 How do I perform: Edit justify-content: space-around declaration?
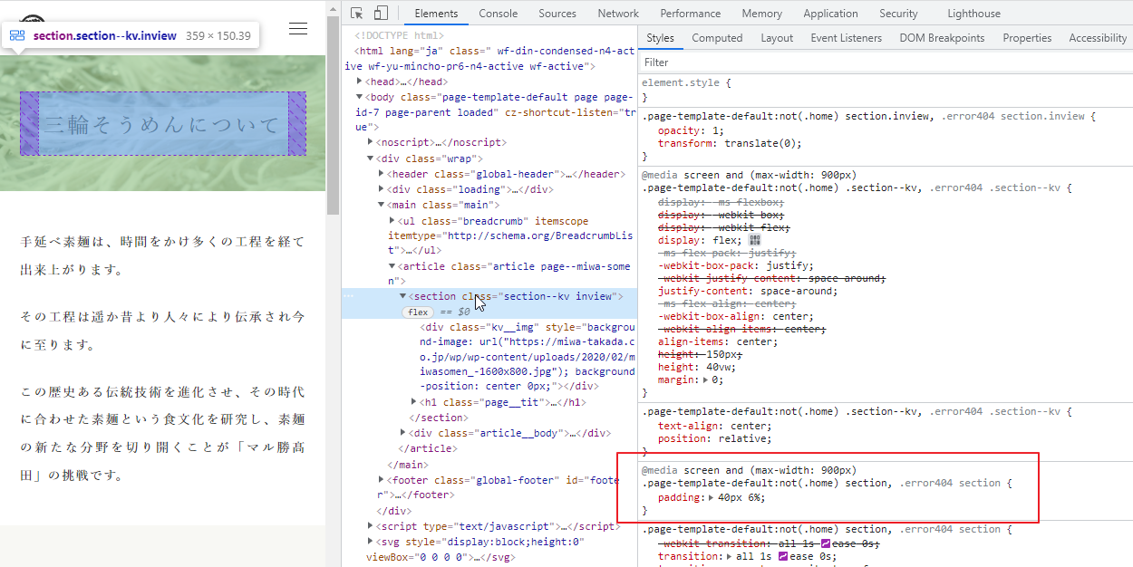[748, 291]
